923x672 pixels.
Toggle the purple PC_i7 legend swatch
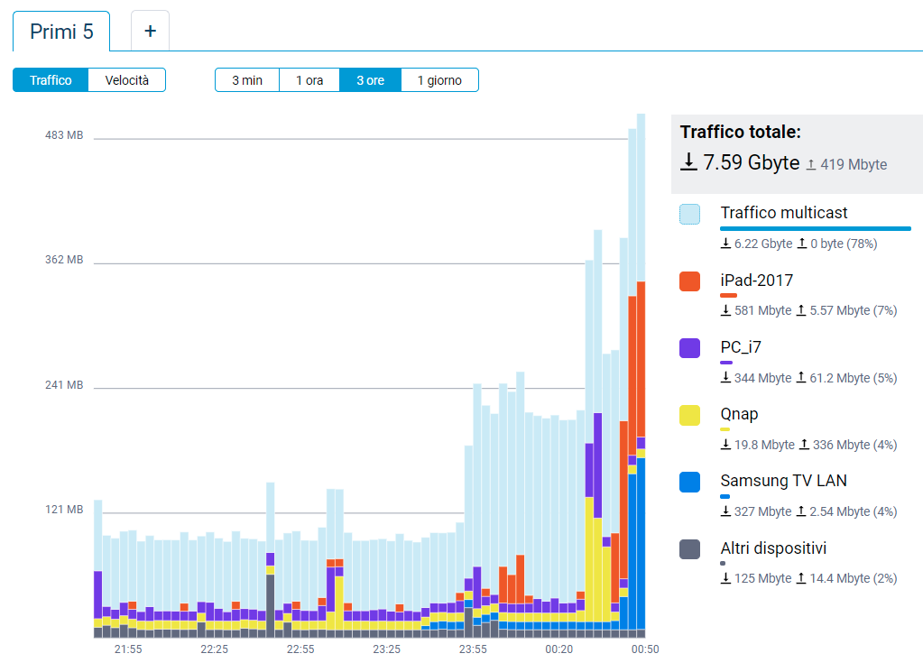tap(689, 348)
